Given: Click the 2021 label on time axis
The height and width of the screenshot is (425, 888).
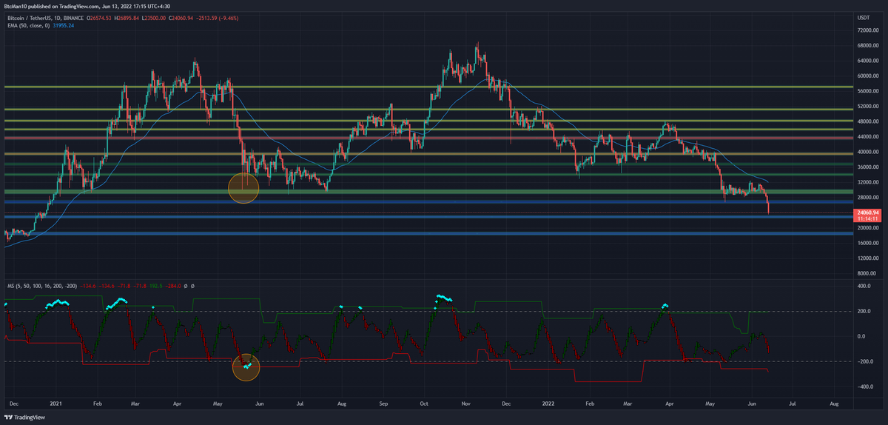Looking at the screenshot, I should 56,405.
